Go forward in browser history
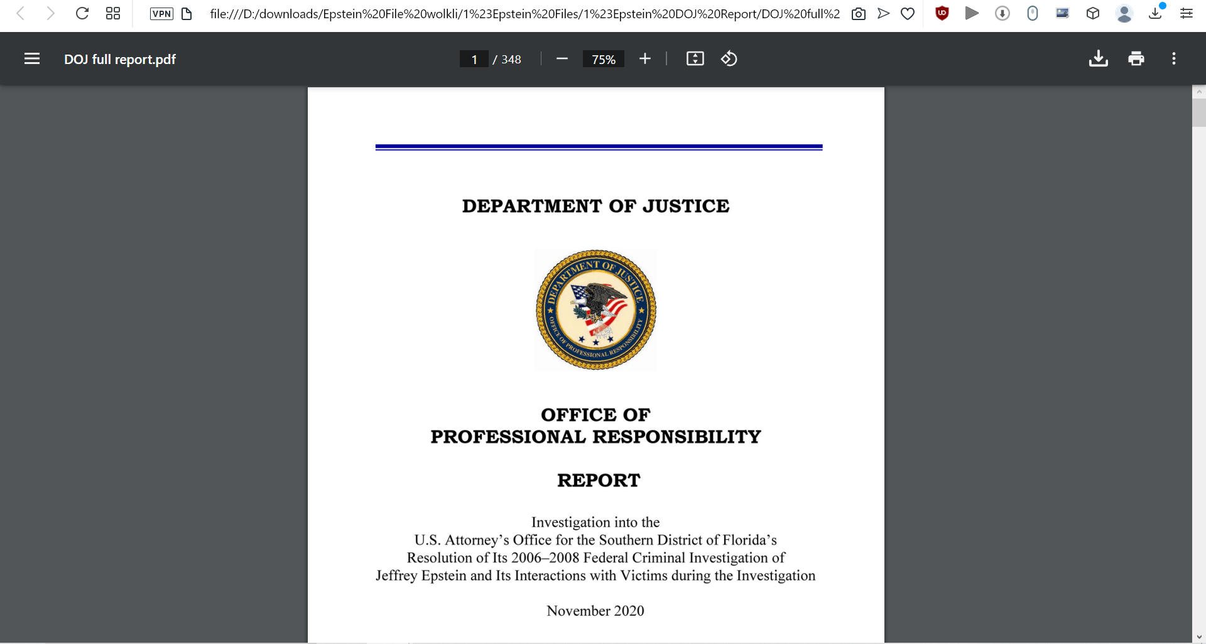Screen dimensions: 1206x644 tap(50, 14)
